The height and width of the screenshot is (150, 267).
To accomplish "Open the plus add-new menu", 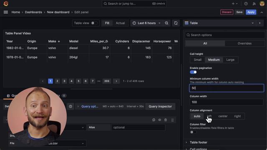I will [x=234, y=4].
